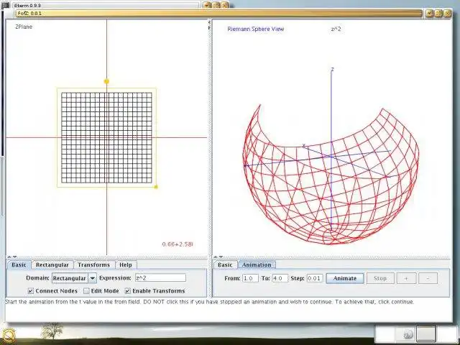This screenshot has height=345, width=460.
Task: Enable the Edit Mode checkbox
Action: (86, 291)
